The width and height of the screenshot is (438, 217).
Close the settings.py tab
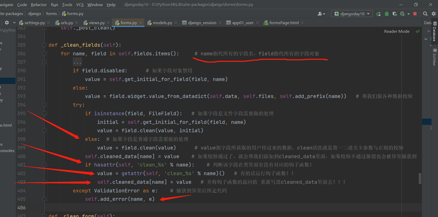click(x=48, y=23)
